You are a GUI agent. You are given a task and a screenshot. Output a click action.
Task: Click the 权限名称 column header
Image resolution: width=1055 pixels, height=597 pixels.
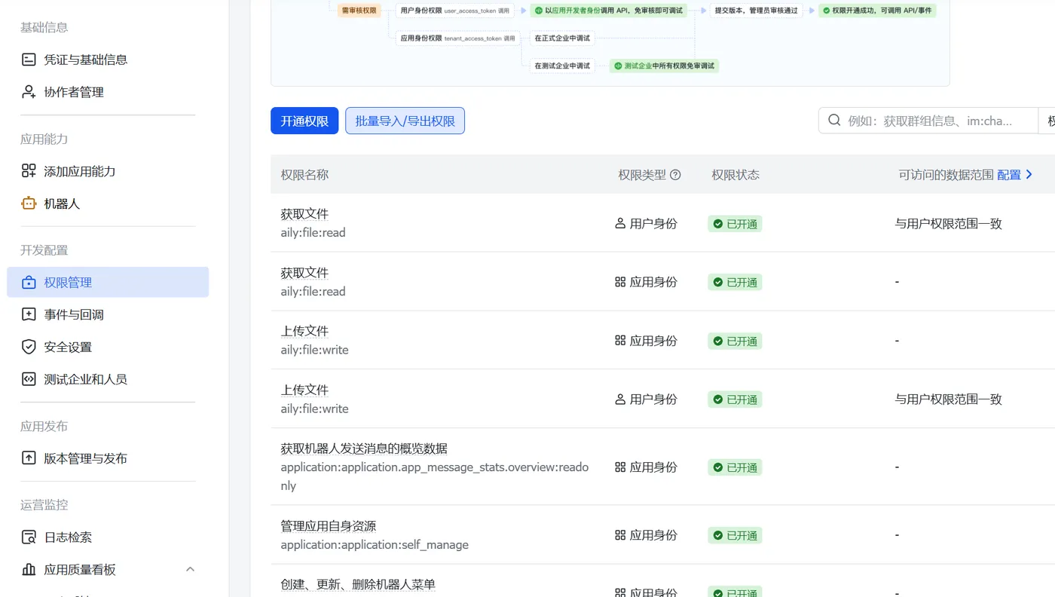point(304,175)
